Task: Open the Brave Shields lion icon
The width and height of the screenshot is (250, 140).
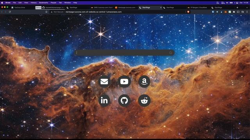Action: 188,12
